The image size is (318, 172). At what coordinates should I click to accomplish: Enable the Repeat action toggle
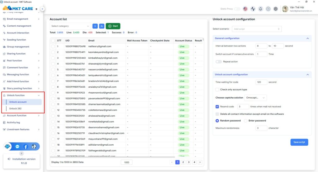(x=219, y=62)
